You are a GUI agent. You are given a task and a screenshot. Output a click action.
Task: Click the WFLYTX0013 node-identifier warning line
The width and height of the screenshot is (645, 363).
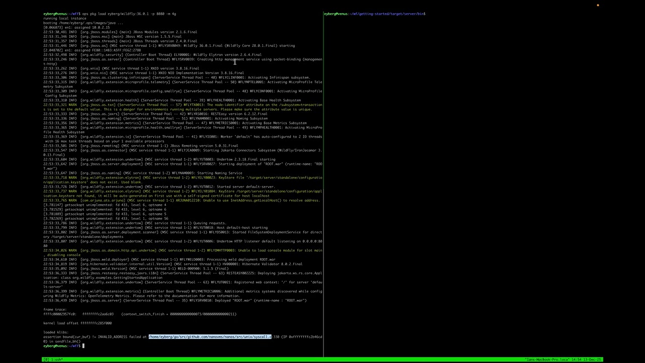coord(182,107)
